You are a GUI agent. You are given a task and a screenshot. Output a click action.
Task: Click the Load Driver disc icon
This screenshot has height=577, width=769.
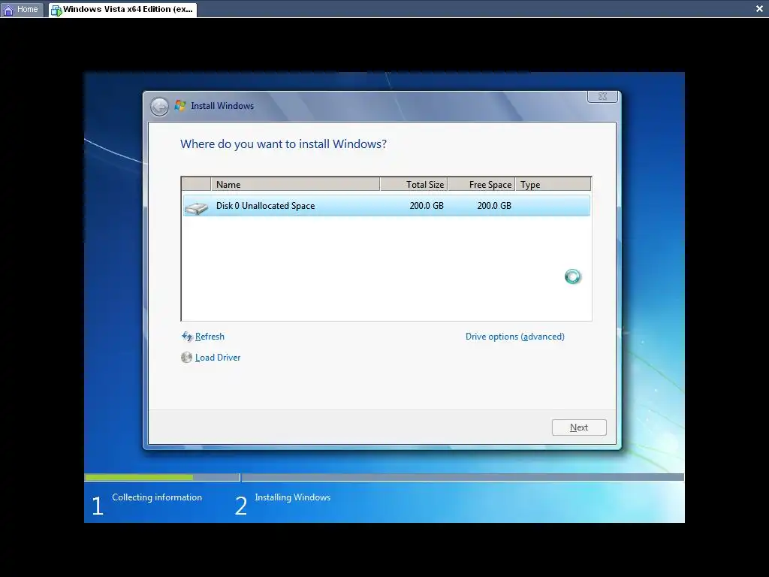pos(186,357)
